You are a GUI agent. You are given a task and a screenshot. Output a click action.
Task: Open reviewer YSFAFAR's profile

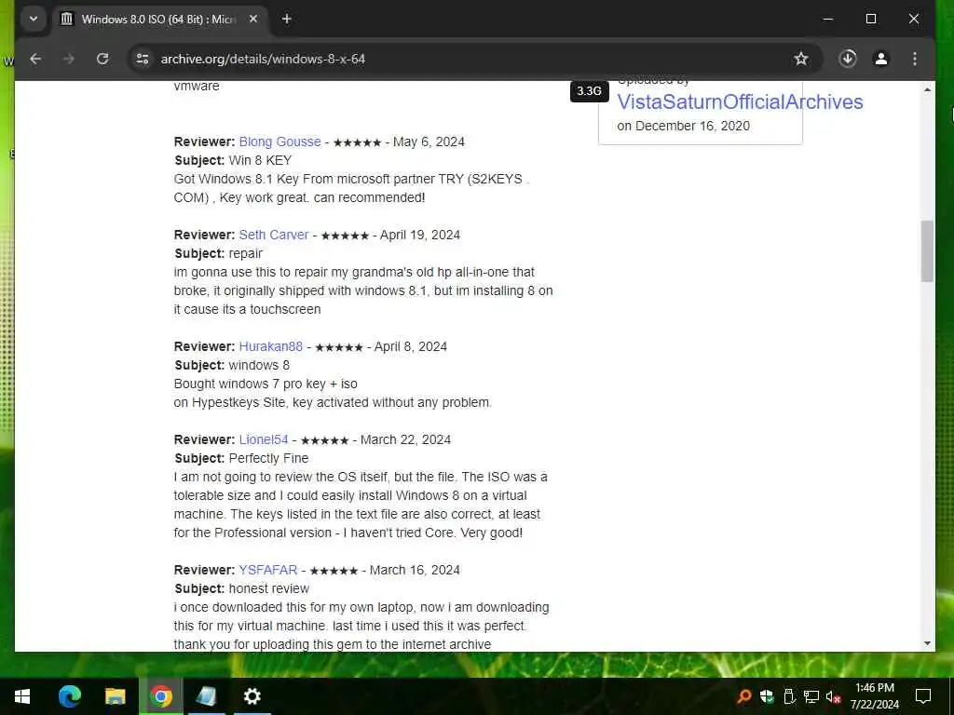click(x=268, y=570)
